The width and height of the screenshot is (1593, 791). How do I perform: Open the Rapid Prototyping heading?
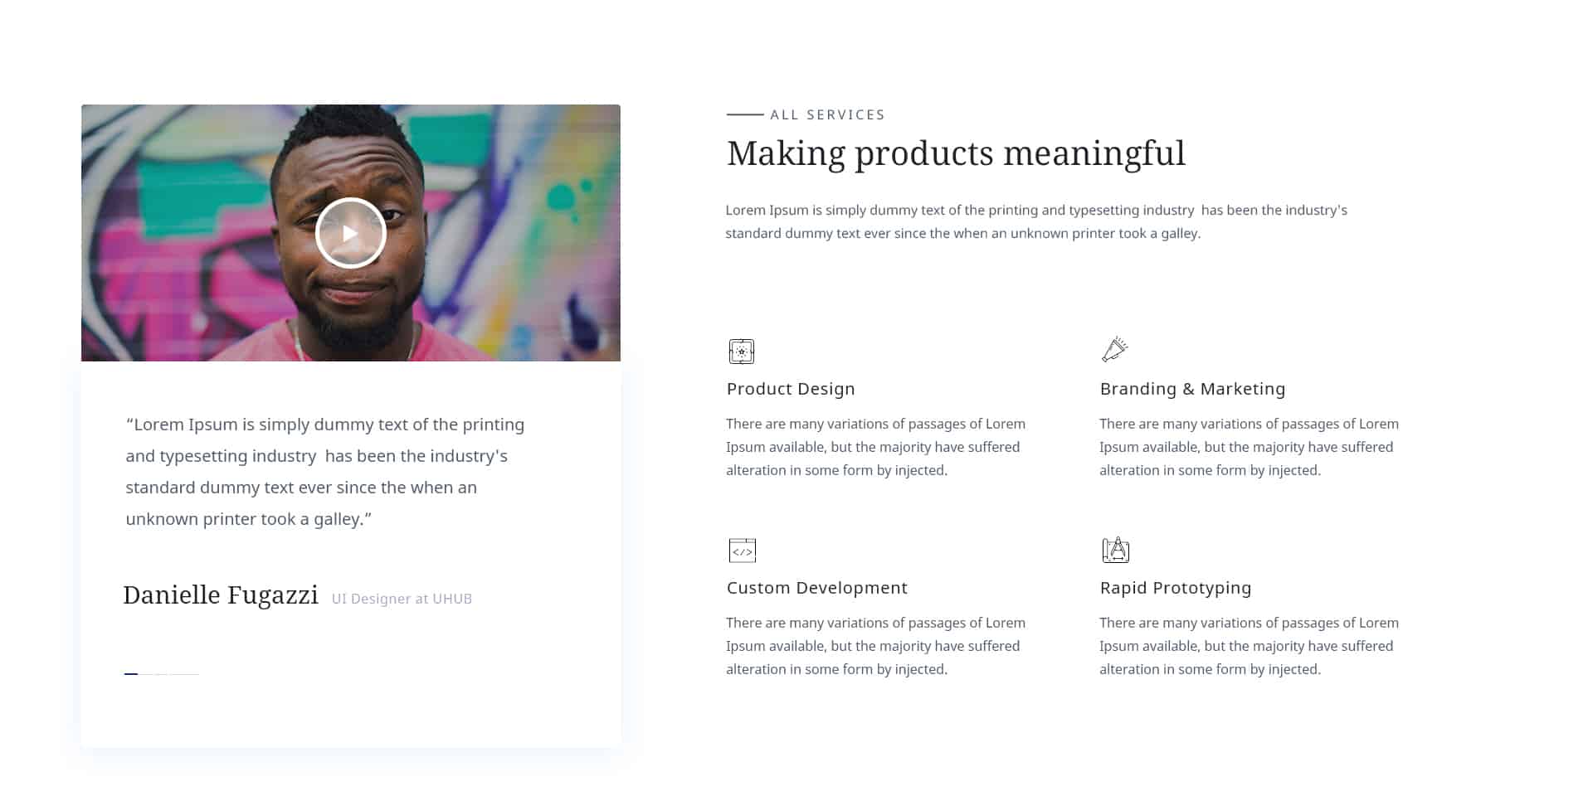tap(1176, 588)
